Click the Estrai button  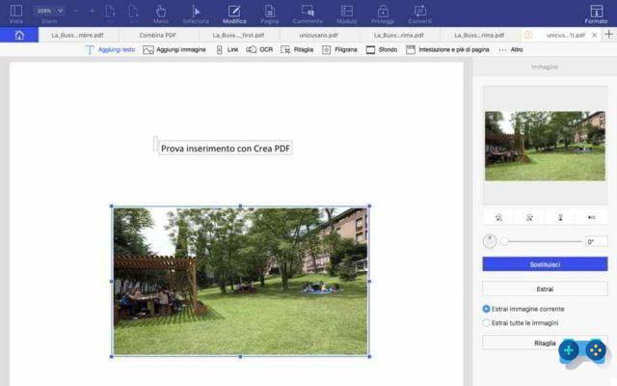(545, 289)
